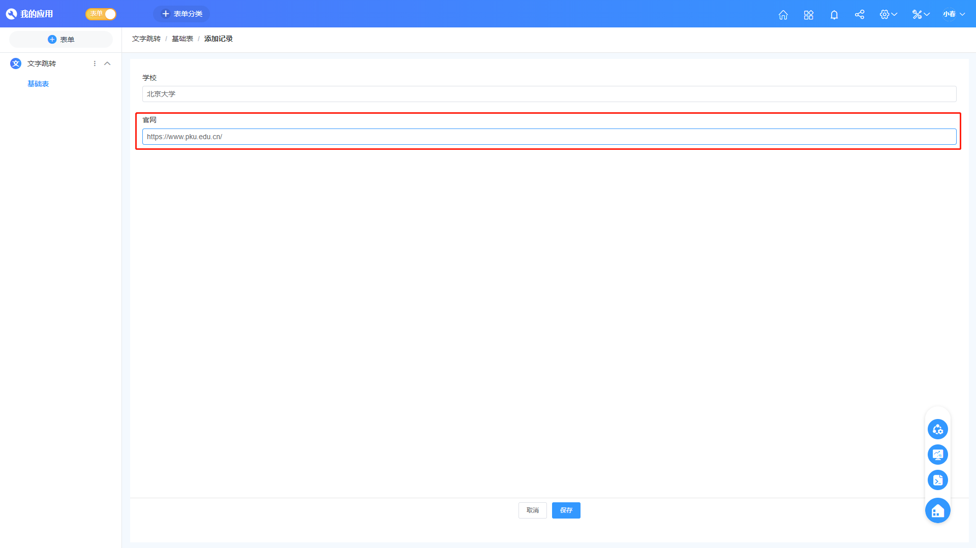Image resolution: width=976 pixels, height=548 pixels.
Task: Click the floating gear-cluster icon
Action: tap(938, 429)
